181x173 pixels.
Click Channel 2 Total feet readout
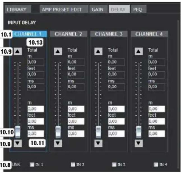tap(76, 74)
